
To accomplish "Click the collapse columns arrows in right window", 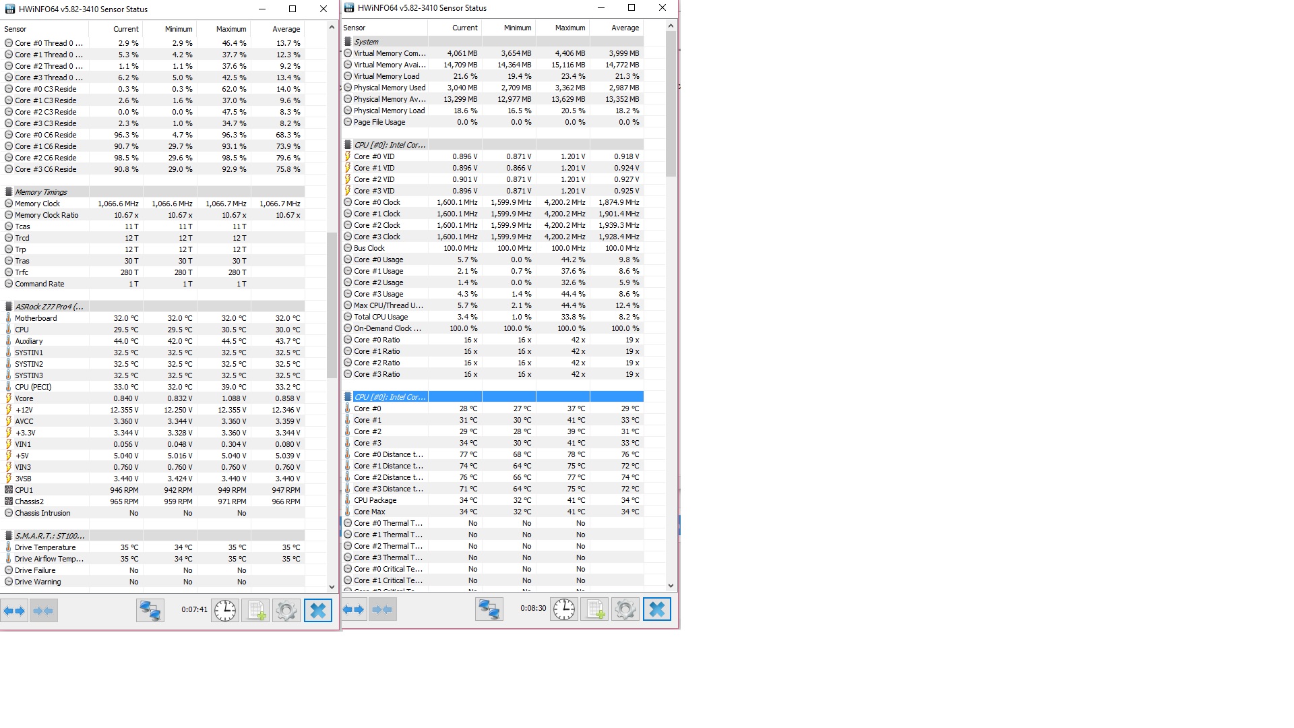I will coord(382,609).
